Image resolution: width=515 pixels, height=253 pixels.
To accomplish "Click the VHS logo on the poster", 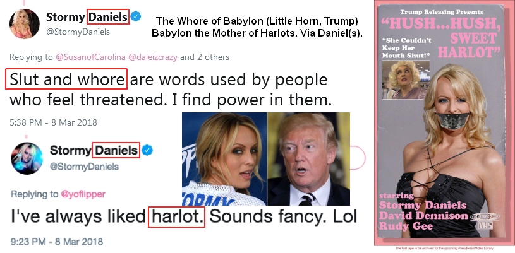I will point(485,225).
